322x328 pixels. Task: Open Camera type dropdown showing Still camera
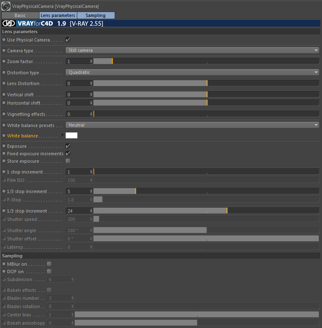click(x=192, y=50)
